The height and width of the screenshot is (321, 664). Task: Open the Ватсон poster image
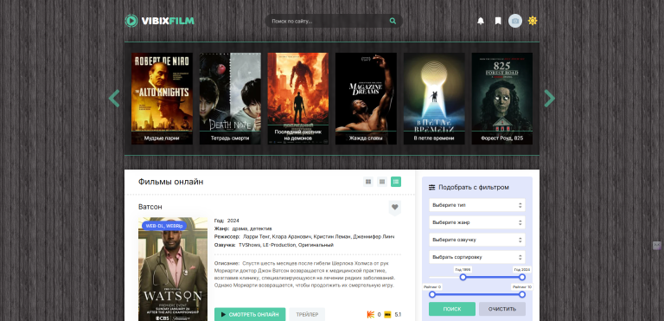click(173, 269)
